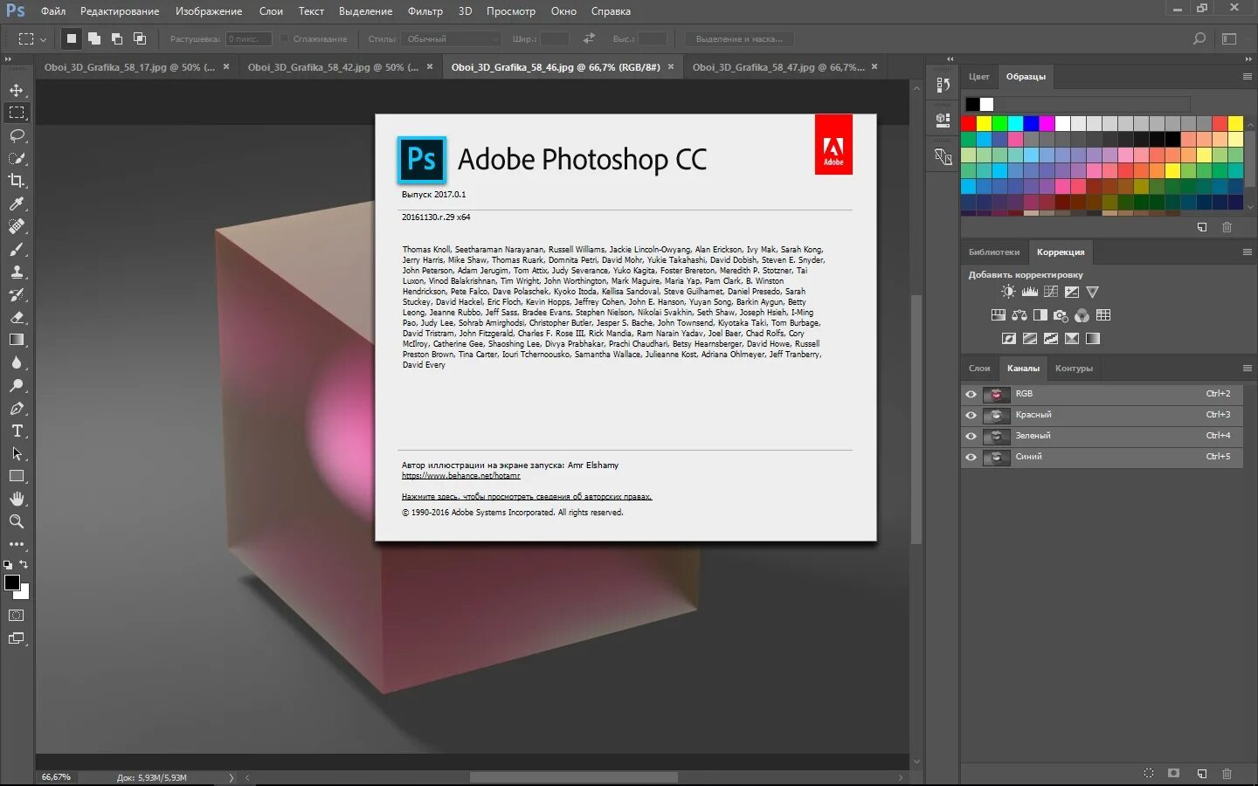Choose Subtract from selection mode
1258x786 pixels.
point(117,38)
